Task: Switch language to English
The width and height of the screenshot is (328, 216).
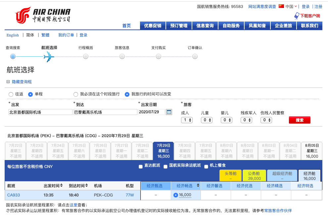Action: [x=13, y=35]
